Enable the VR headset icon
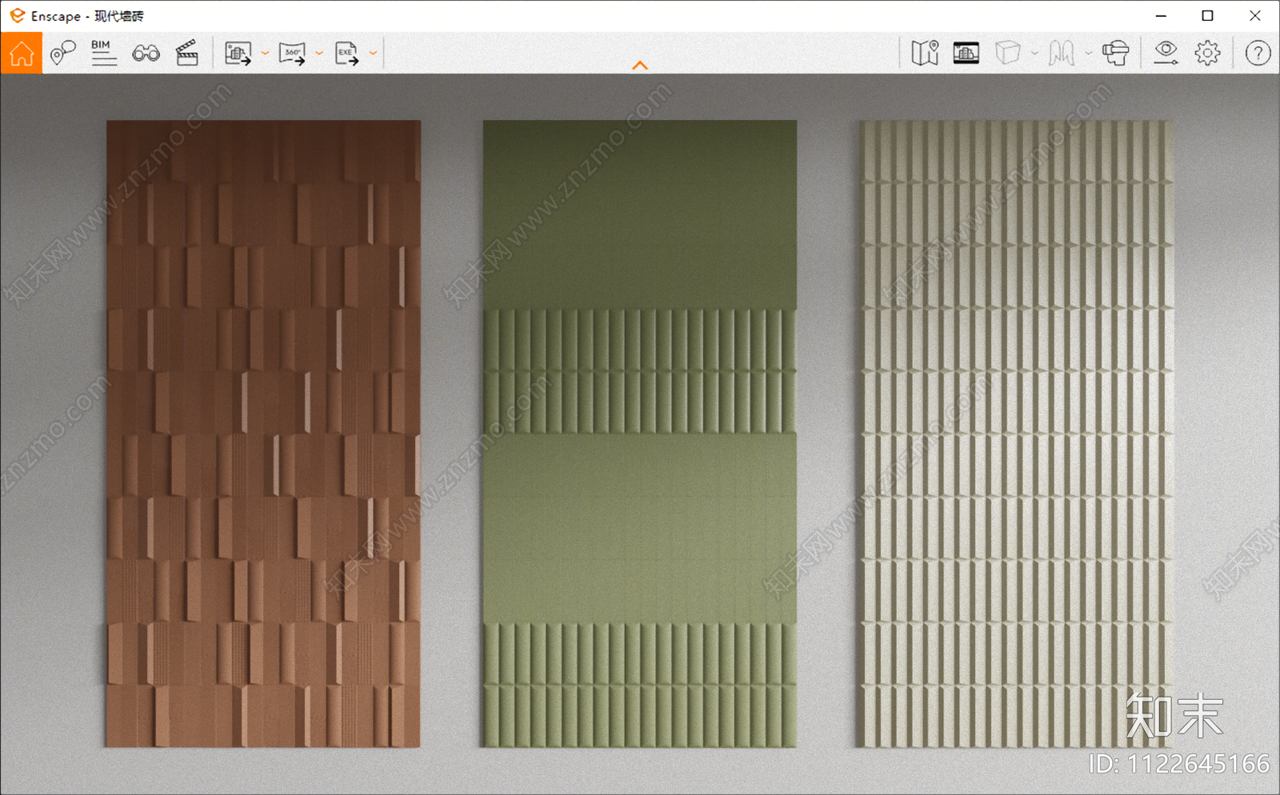 1116,54
